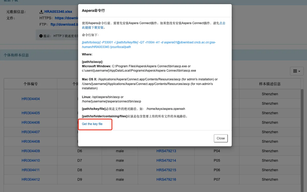The width and height of the screenshot is (307, 192).
Task: Open individual HRI304406
Action: (x=31, y=122)
